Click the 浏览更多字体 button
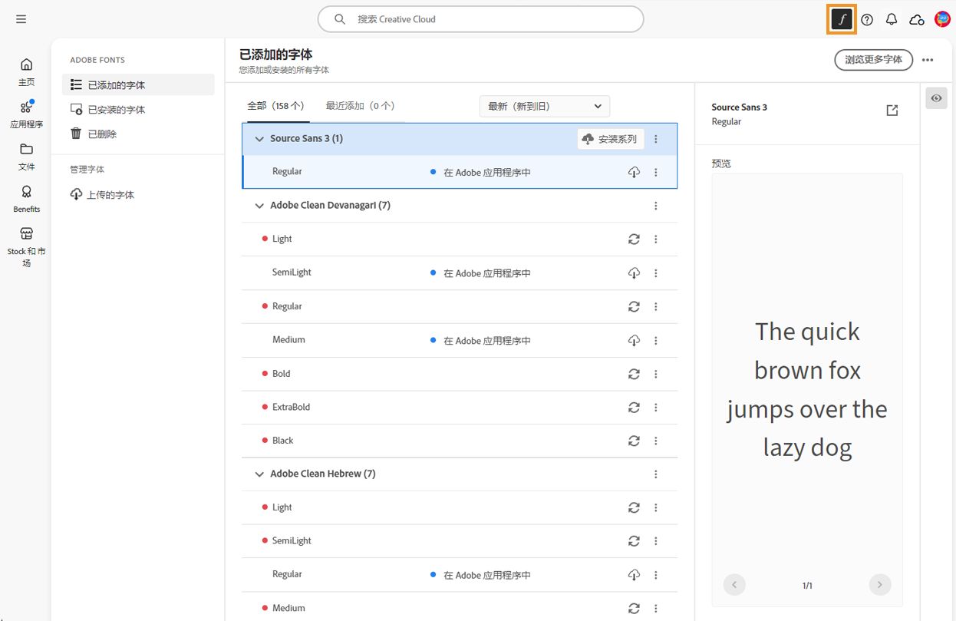Screen dimensions: 956x621 click(873, 59)
